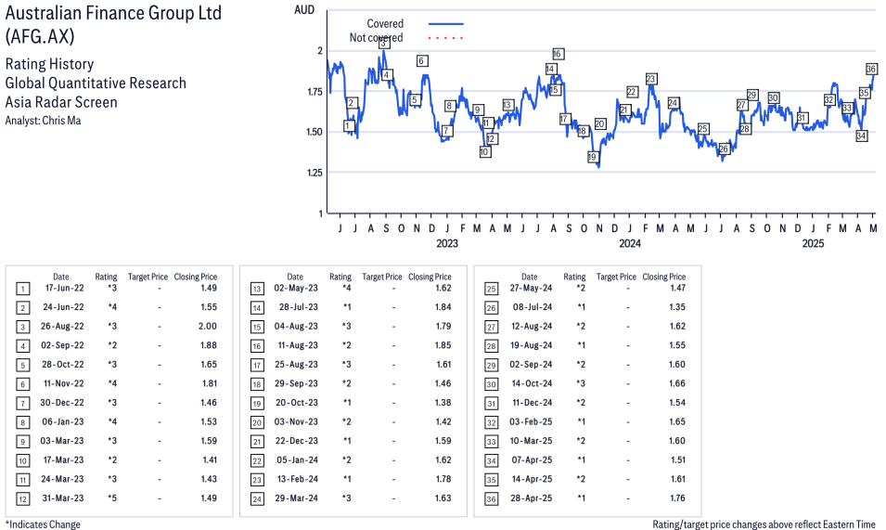Click the red dotted Not covered legend sample
The width and height of the screenshot is (886, 530).
click(x=446, y=38)
